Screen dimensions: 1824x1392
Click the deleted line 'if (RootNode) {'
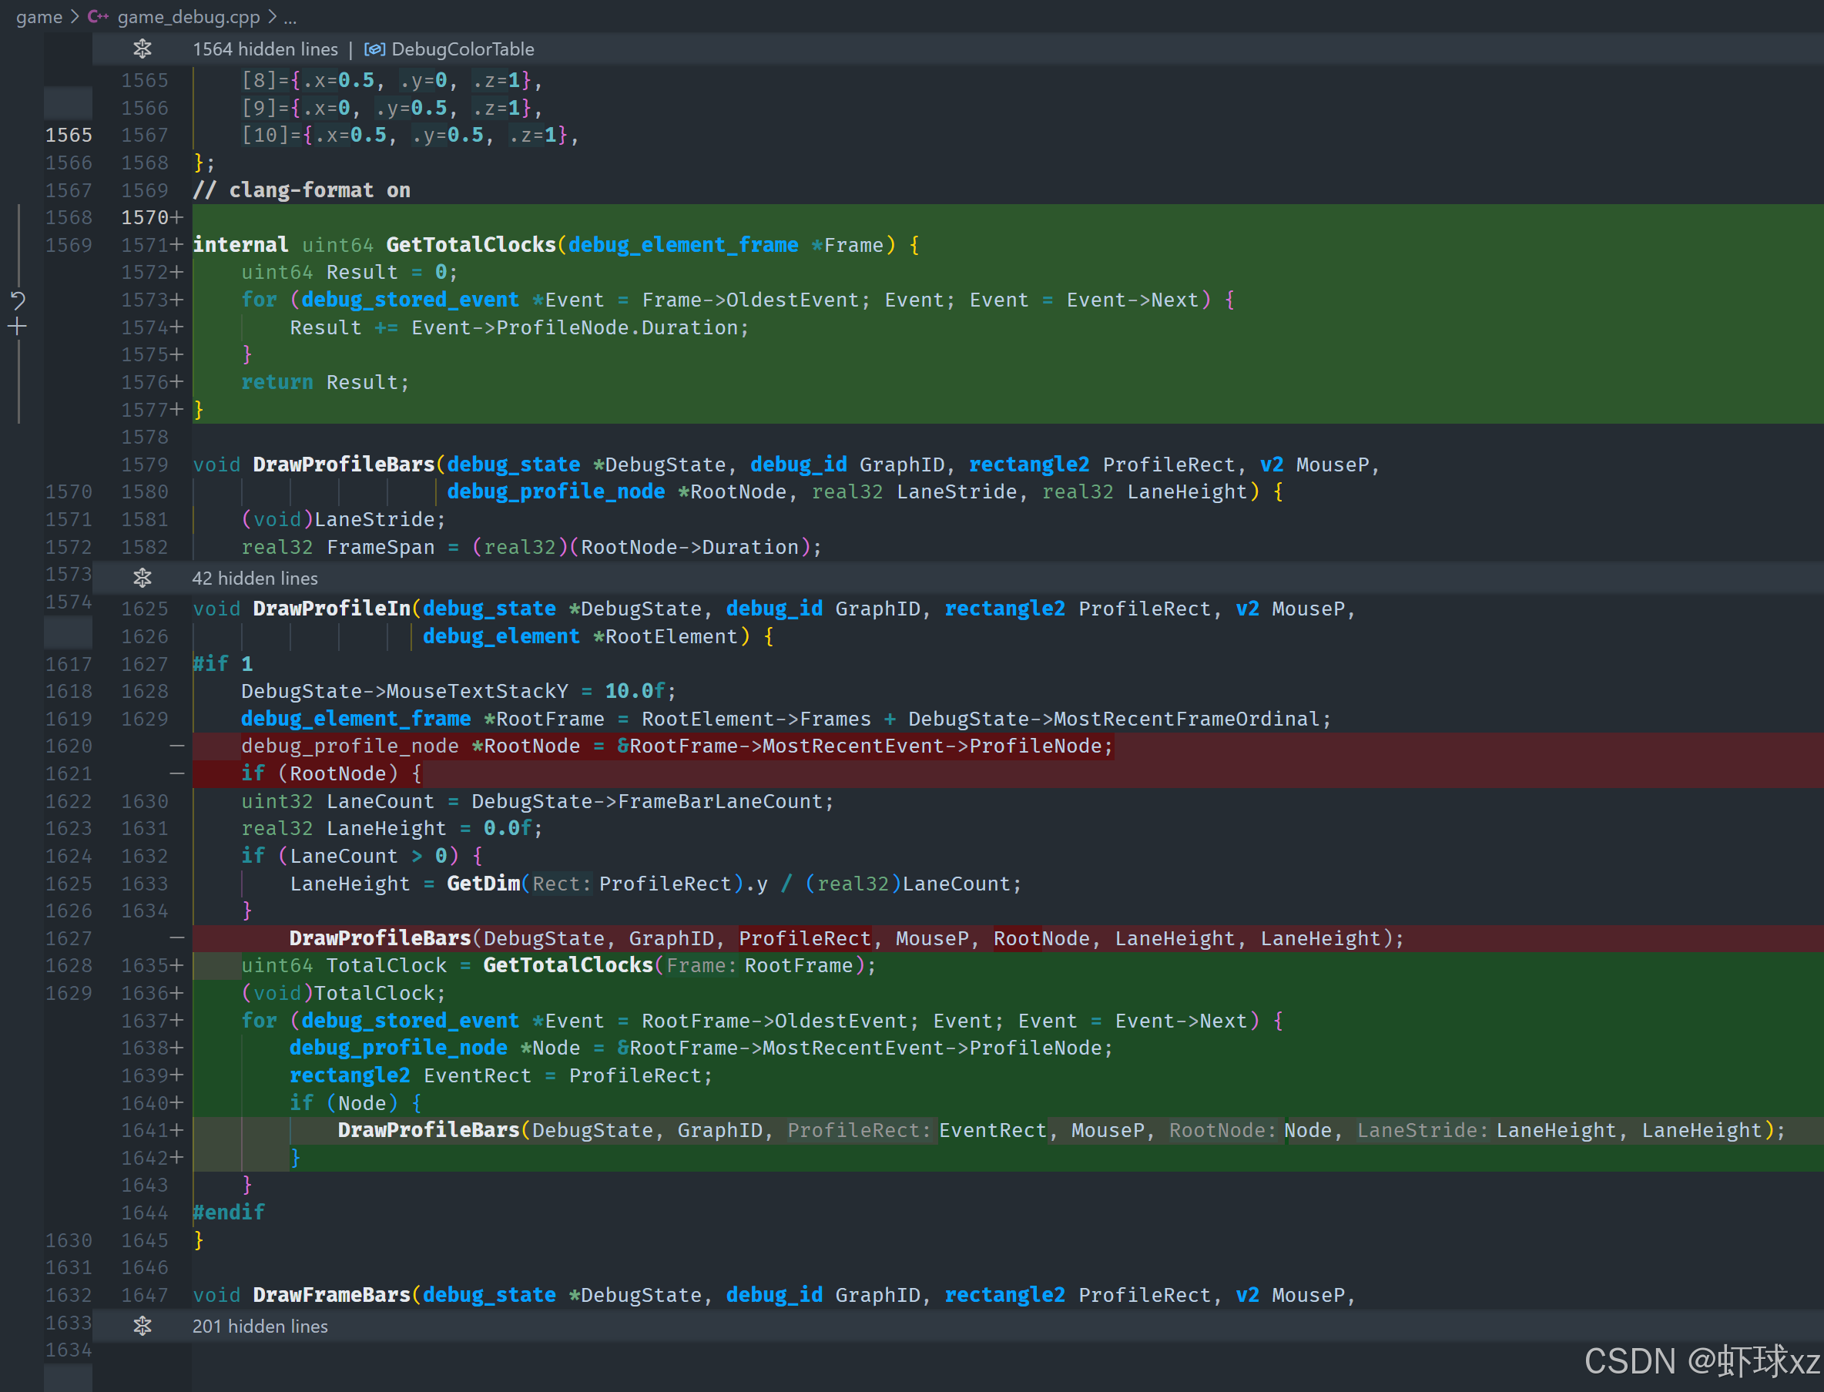click(x=331, y=774)
